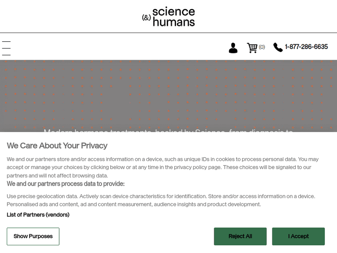Click the orange dotted hero banner
The image size is (337, 253).
tap(168, 90)
